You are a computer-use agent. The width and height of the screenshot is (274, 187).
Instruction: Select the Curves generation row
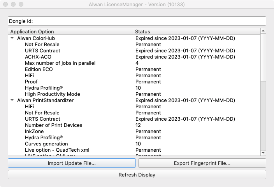coord(134,144)
